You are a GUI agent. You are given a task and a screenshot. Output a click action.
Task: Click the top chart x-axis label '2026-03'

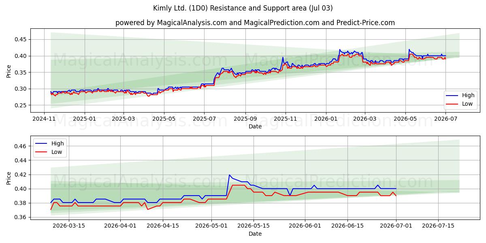[x=365, y=119]
